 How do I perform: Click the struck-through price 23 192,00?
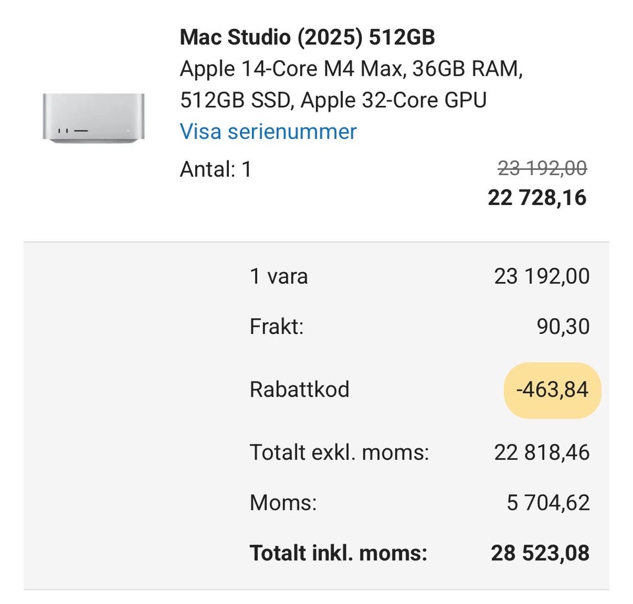click(542, 169)
